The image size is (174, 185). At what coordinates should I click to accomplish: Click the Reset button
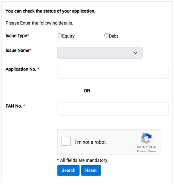click(91, 170)
